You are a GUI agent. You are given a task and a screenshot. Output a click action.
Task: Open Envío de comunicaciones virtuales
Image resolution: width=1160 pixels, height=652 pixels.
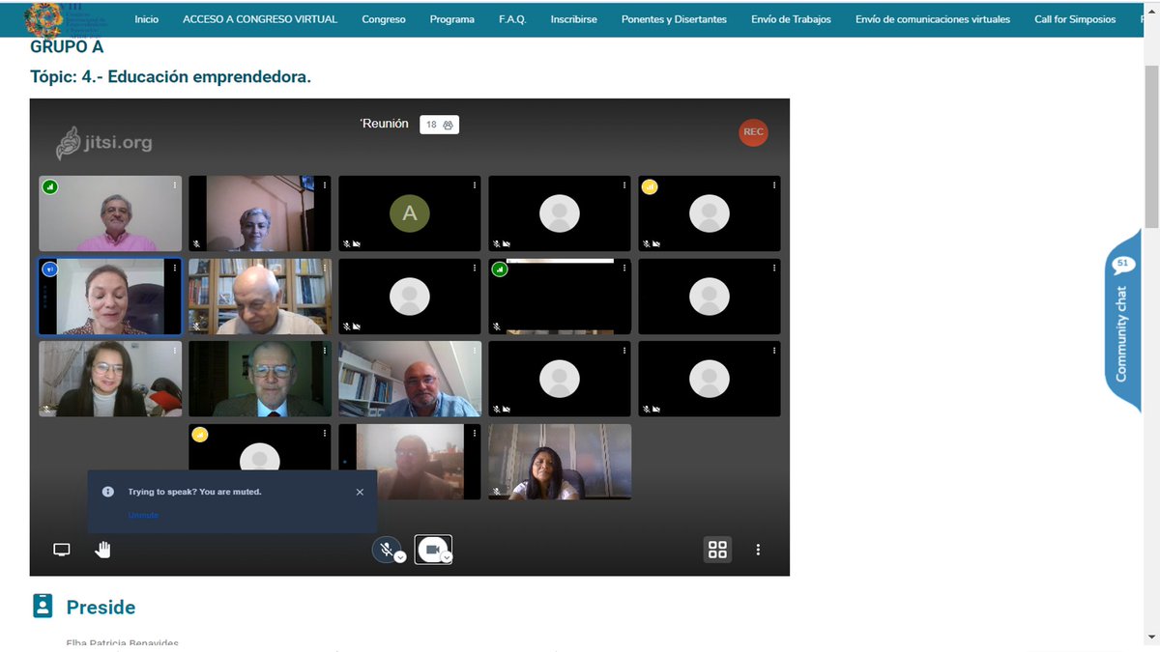coord(933,19)
